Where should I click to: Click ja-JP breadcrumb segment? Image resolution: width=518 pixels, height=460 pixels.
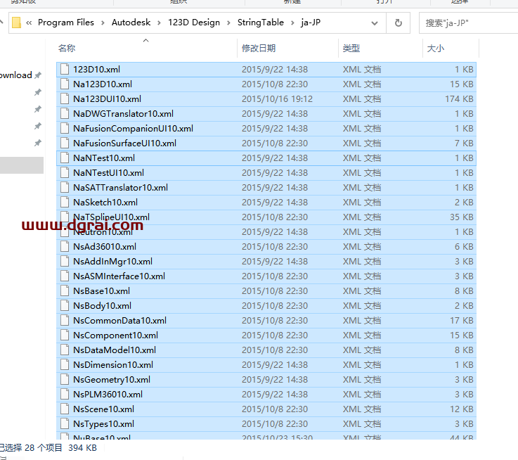click(311, 23)
